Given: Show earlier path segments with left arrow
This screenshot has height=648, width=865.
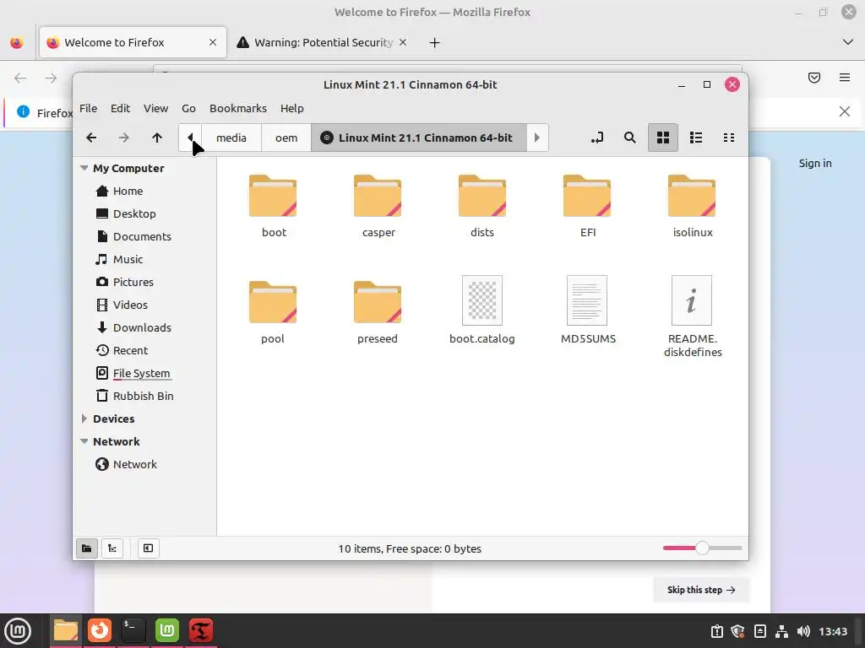Looking at the screenshot, I should point(190,138).
